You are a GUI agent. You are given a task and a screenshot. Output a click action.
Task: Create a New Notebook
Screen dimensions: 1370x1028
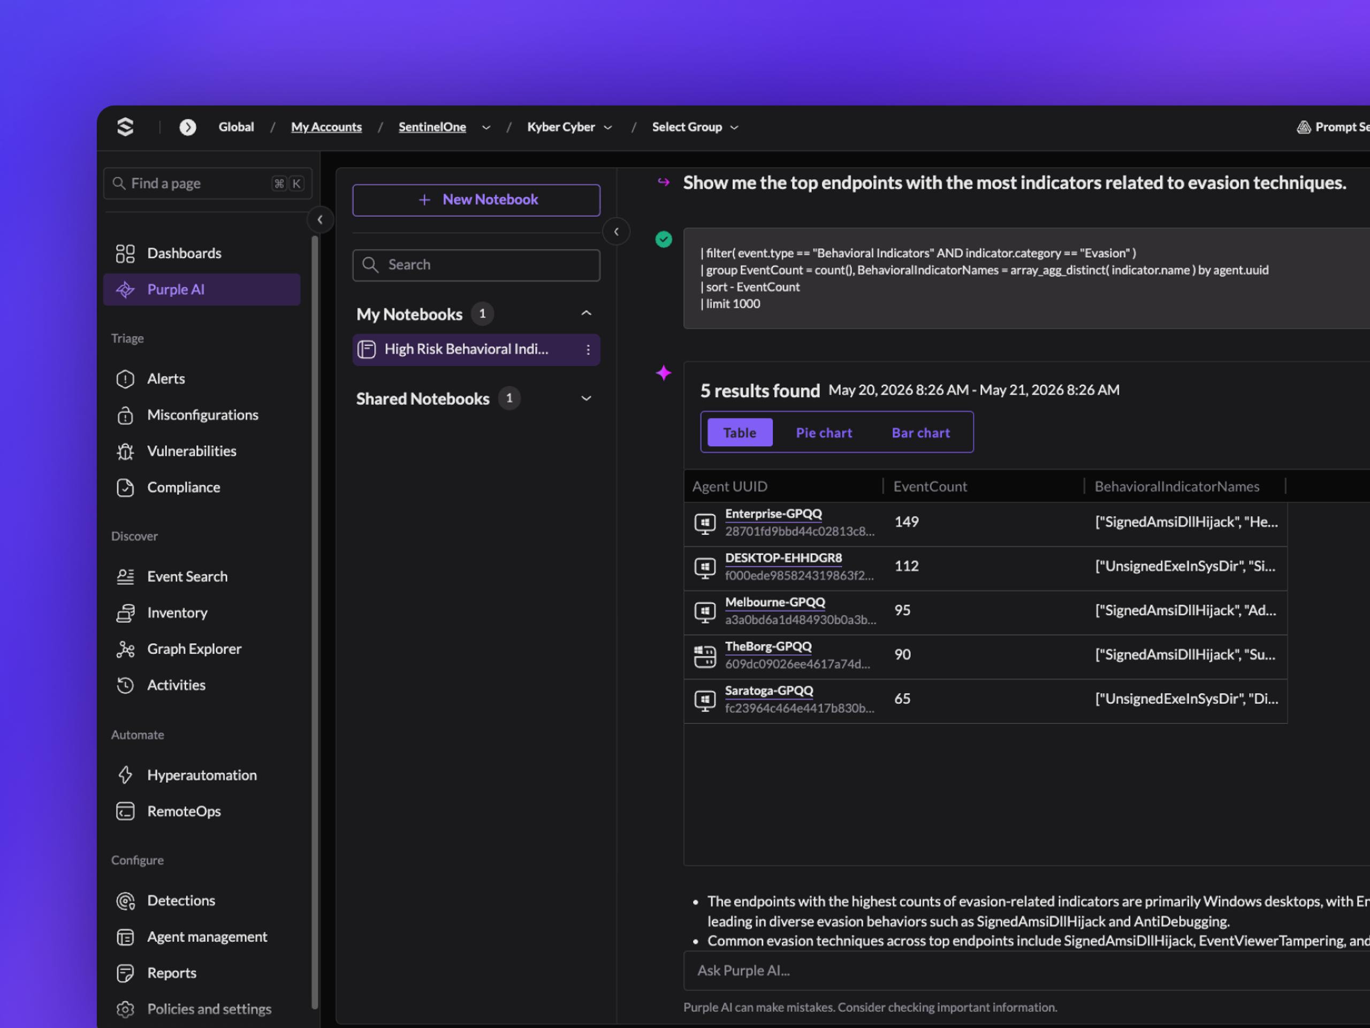(476, 200)
